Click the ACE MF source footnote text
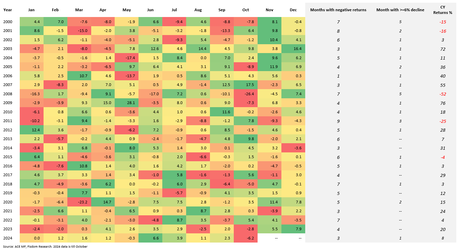 (x=45, y=246)
